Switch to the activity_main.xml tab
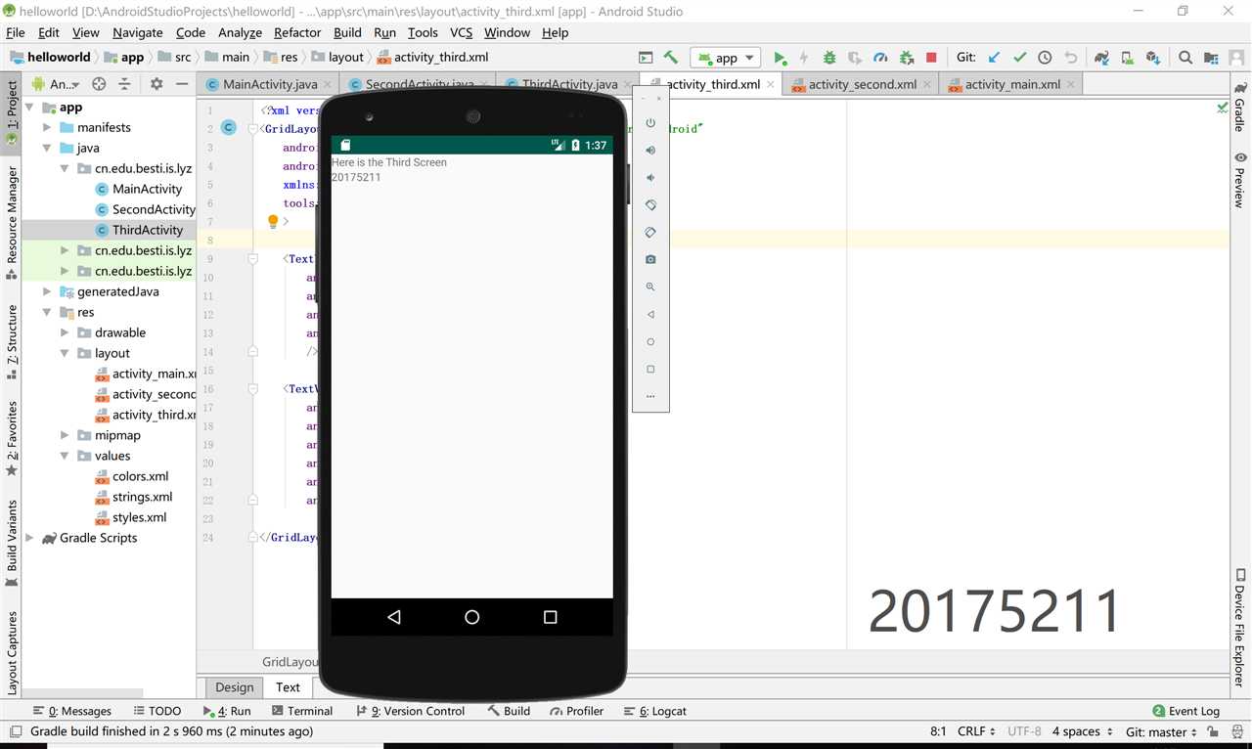This screenshot has width=1252, height=749. point(1011,84)
